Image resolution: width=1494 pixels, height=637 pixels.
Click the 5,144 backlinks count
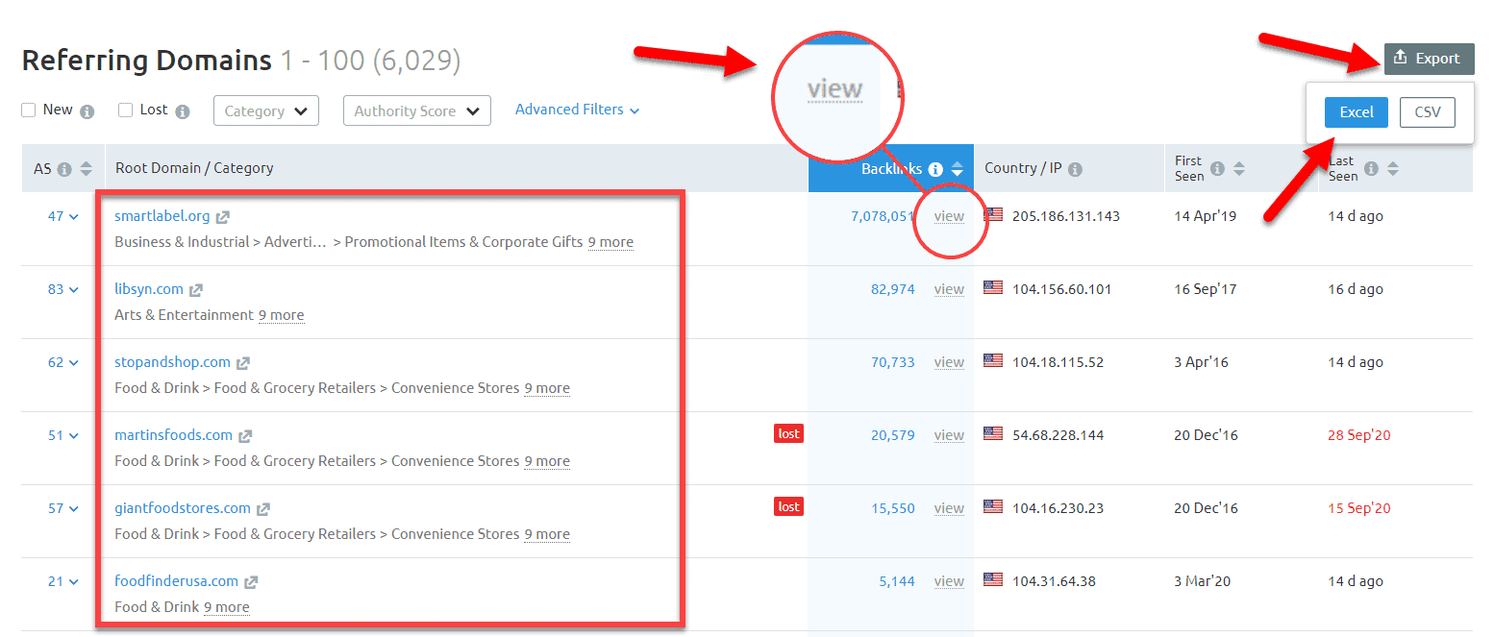pos(897,581)
